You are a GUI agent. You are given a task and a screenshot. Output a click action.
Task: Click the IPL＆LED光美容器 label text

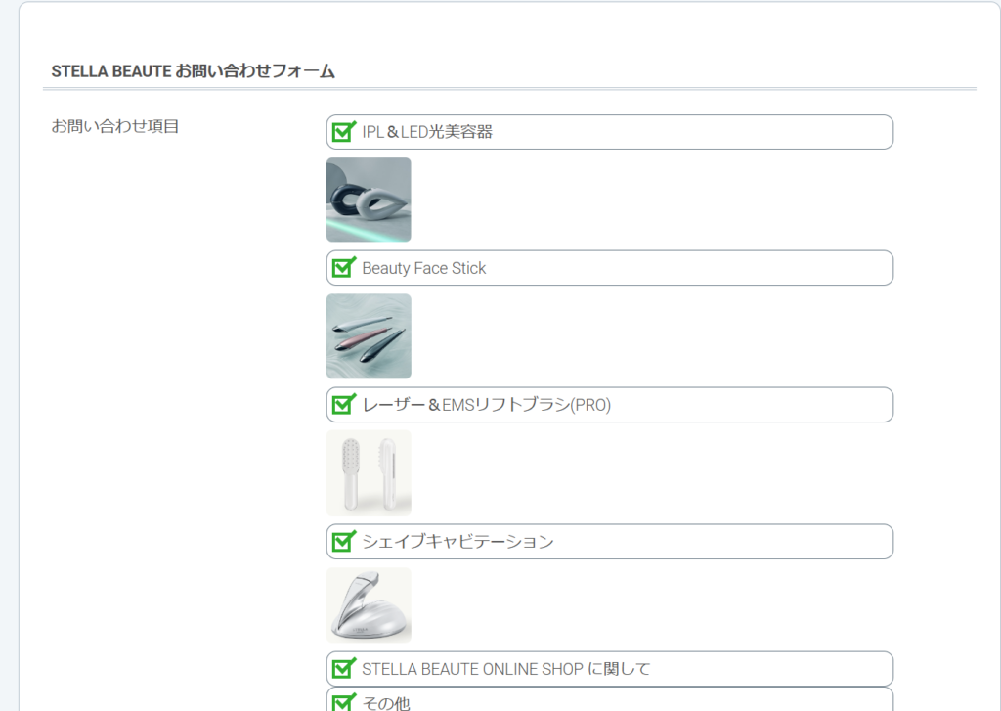[427, 132]
